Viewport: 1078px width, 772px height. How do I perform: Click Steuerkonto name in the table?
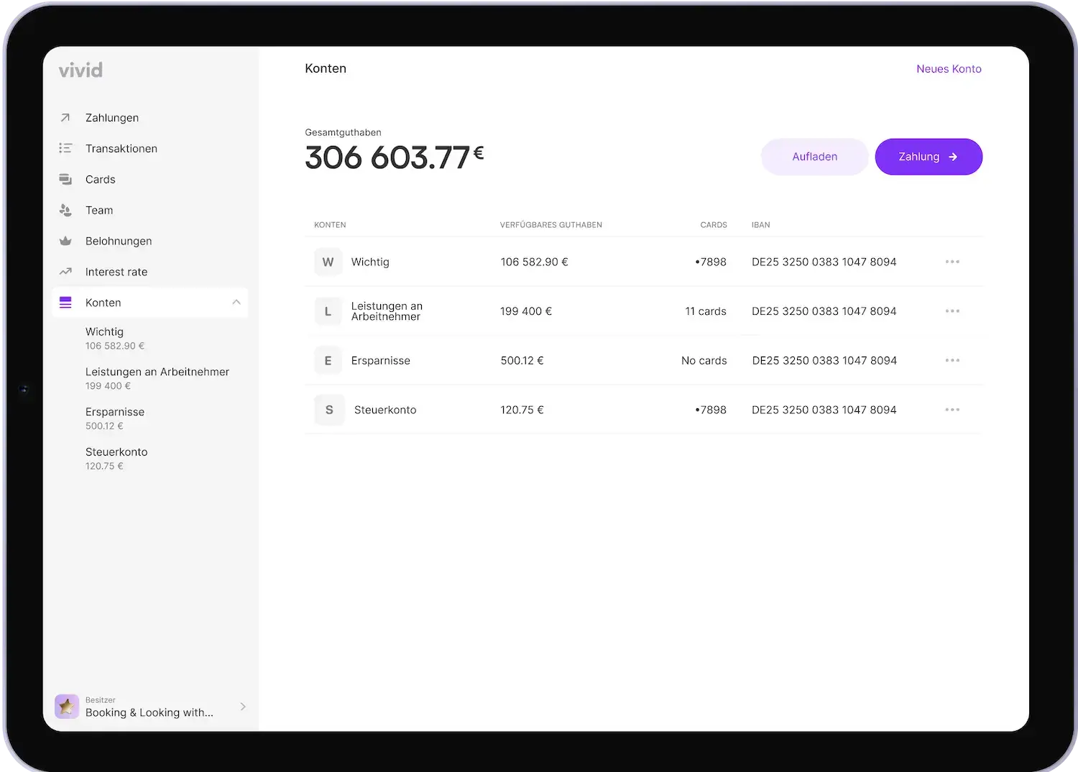385,410
